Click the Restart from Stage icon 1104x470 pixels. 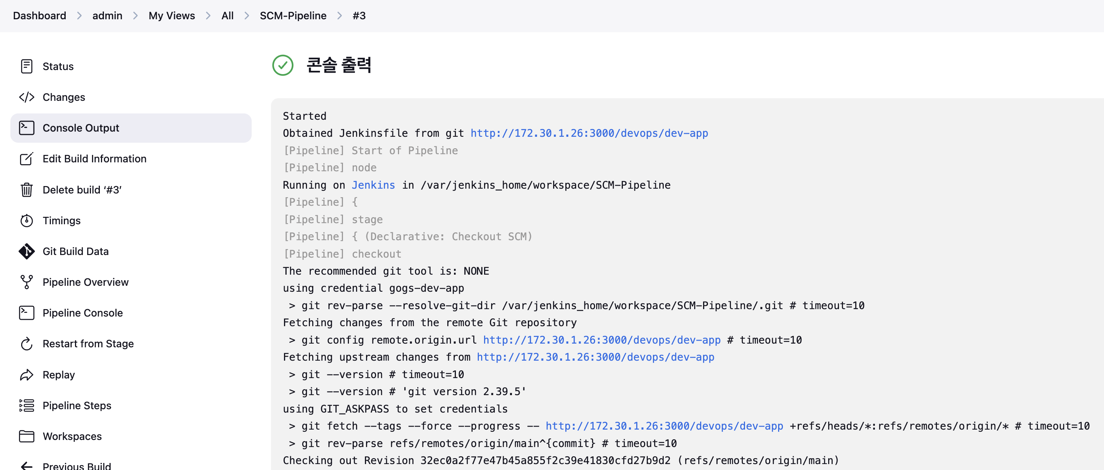(27, 344)
